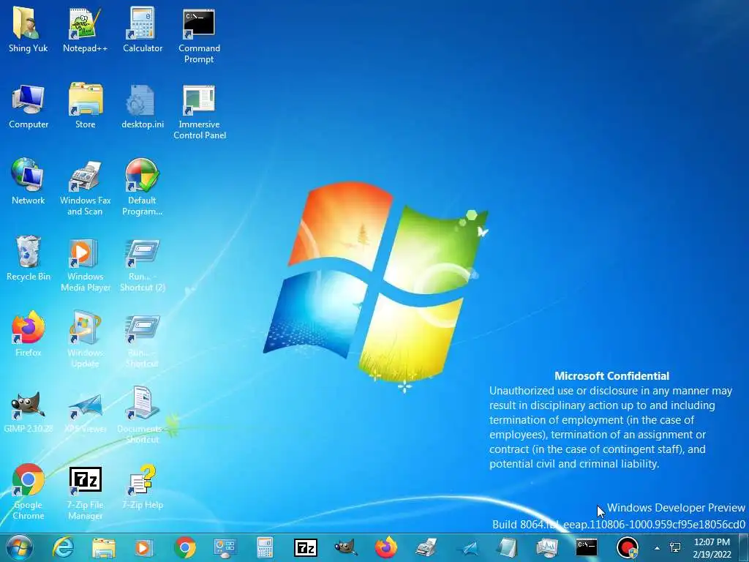Screen dimensions: 749x562
Task: Launch GIMP from the taskbar
Action: [x=345, y=547]
